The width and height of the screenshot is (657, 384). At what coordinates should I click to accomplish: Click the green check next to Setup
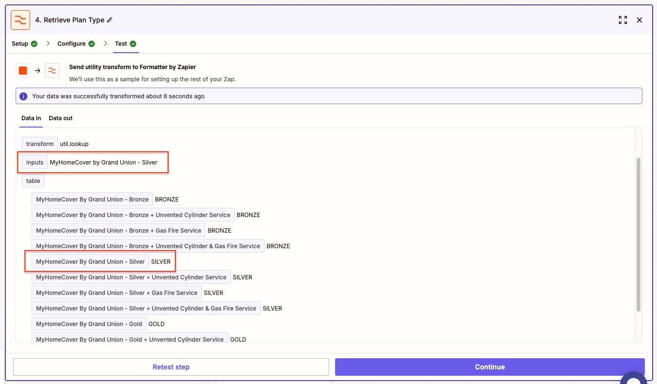[34, 44]
